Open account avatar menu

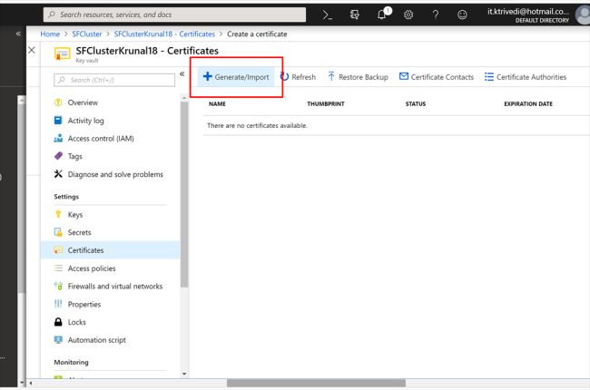coord(583,15)
